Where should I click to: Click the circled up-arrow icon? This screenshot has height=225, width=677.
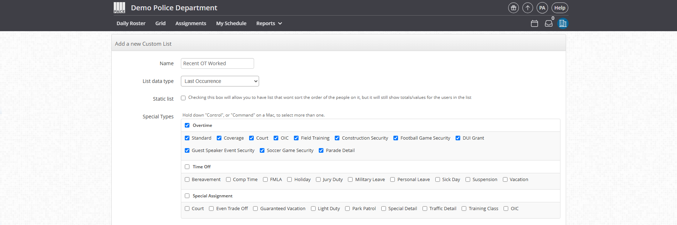[x=528, y=8]
